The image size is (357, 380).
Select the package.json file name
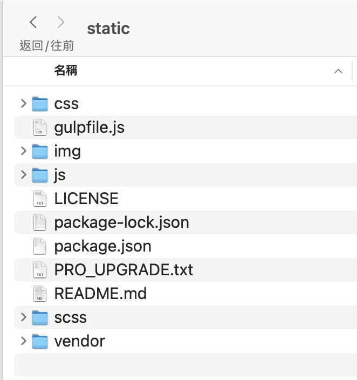tap(102, 246)
